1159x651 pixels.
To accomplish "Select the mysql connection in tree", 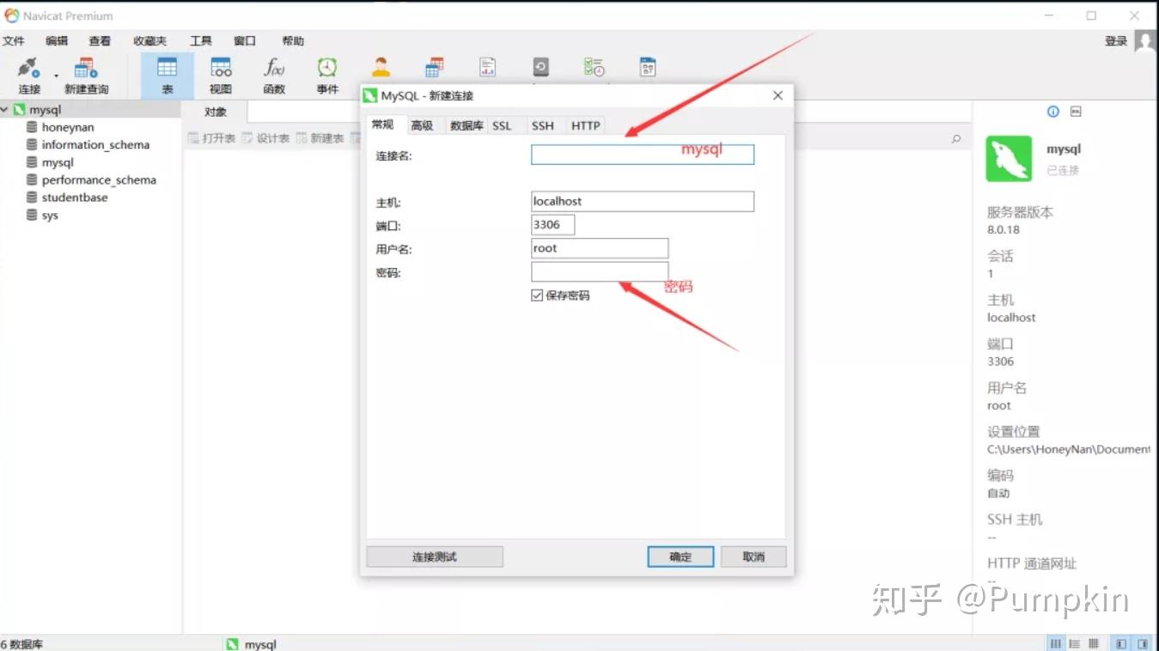I will click(45, 110).
